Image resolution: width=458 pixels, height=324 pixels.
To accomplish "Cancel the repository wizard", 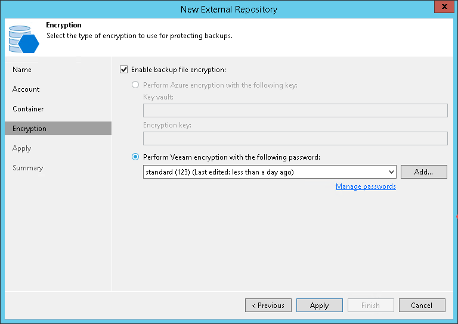I will [x=422, y=306].
